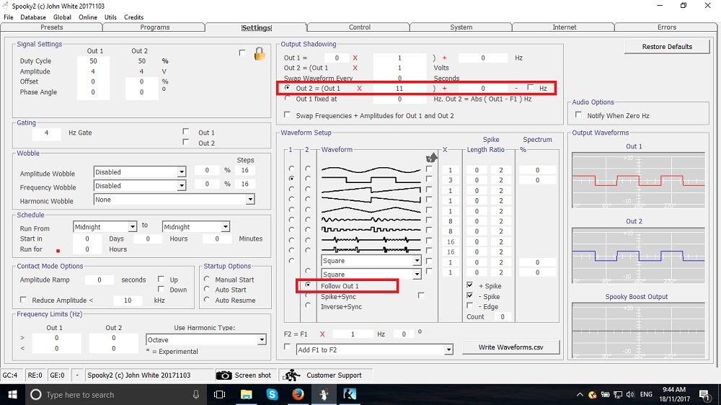Switch to the Programs tab
Screen dimensions: 721x405
(154, 27)
